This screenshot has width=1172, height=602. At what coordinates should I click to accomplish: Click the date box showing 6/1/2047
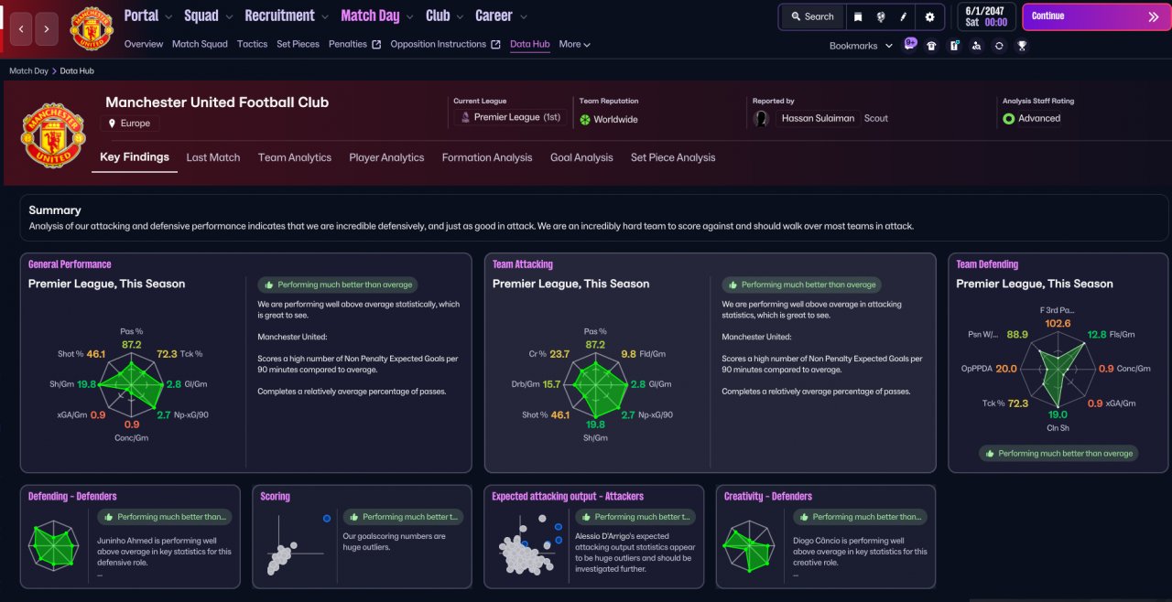[x=985, y=16]
